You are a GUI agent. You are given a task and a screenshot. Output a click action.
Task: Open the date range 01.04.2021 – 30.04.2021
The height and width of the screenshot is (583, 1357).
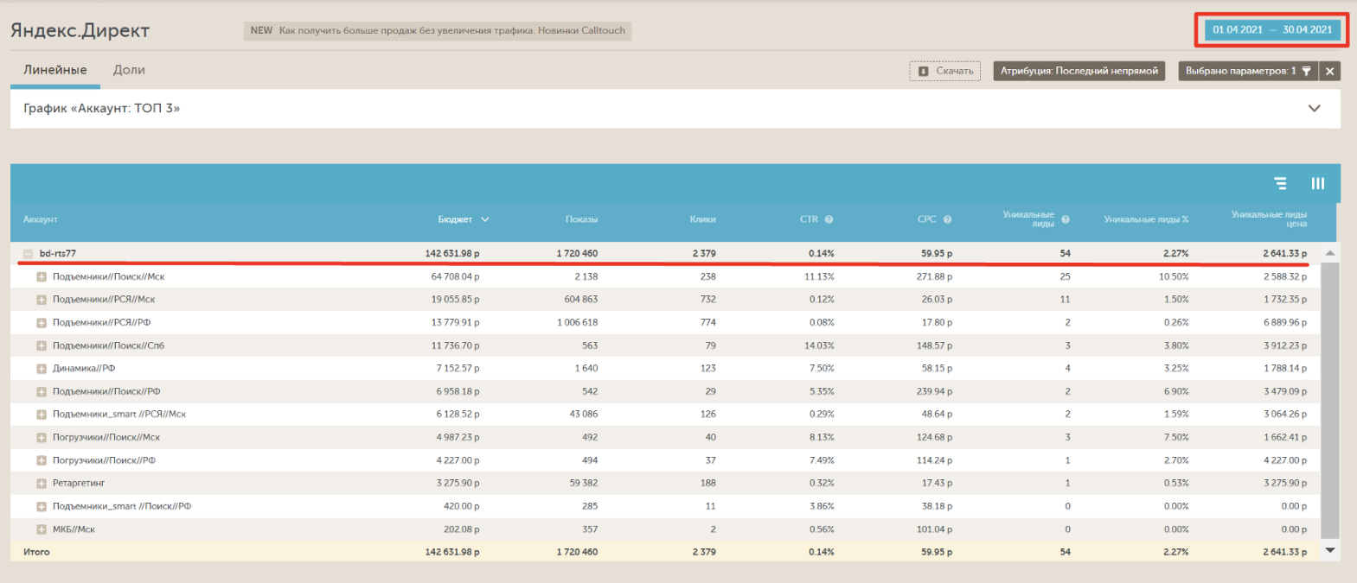(x=1272, y=29)
